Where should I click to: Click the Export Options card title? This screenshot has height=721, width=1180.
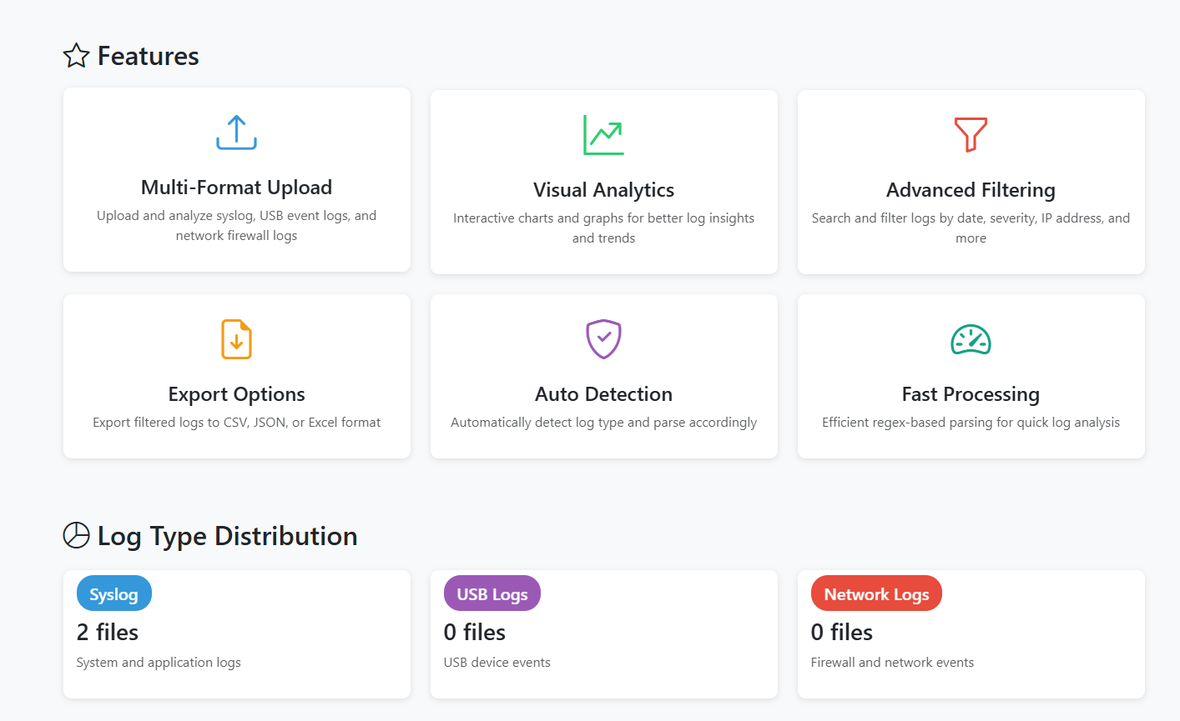236,394
